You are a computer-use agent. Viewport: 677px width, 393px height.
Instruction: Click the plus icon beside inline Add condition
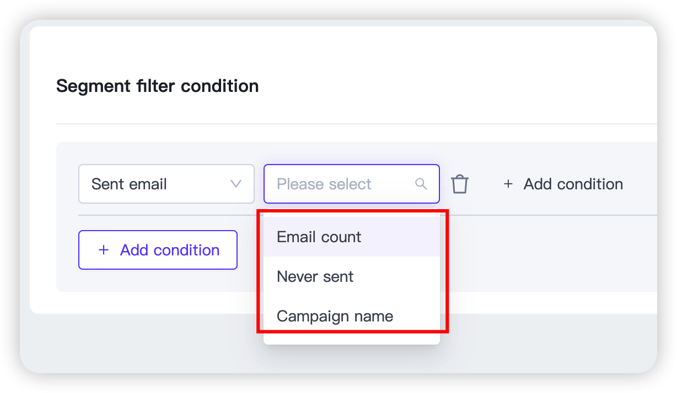(508, 184)
